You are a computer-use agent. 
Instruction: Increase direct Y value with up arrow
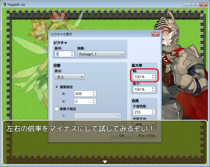click(94, 100)
